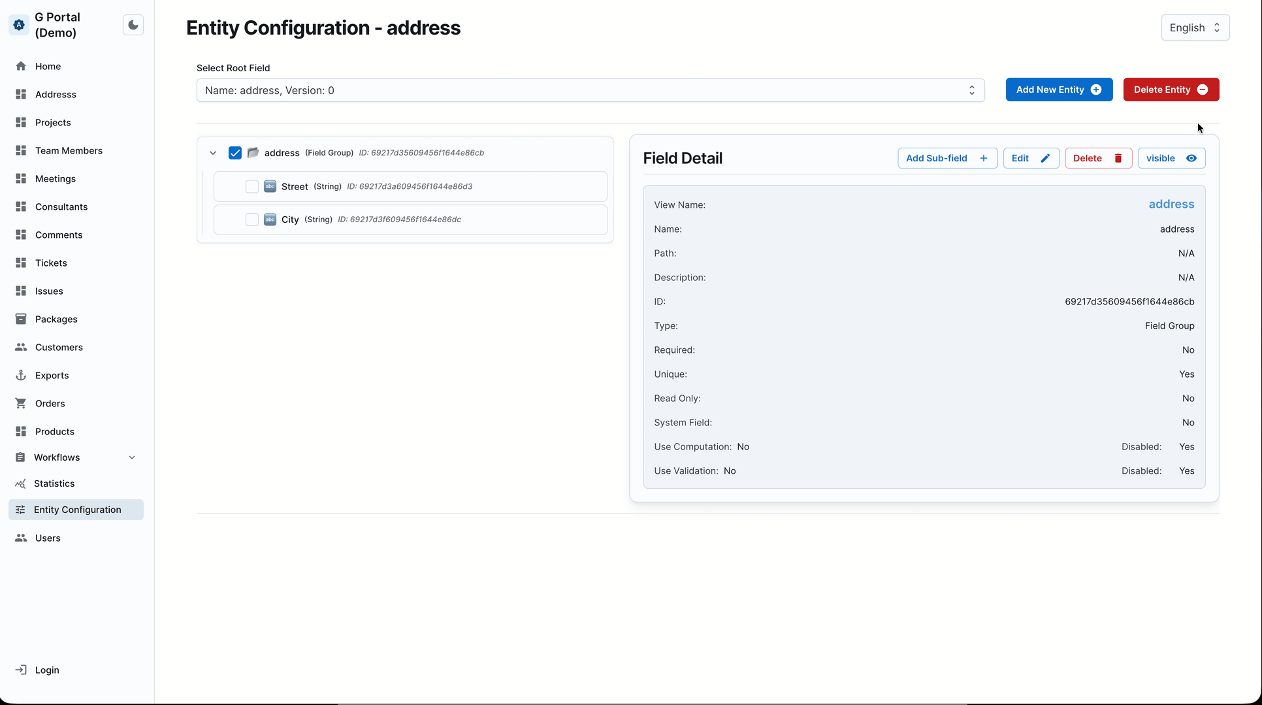Uncheck the address field group checkbox

pyautogui.click(x=235, y=153)
